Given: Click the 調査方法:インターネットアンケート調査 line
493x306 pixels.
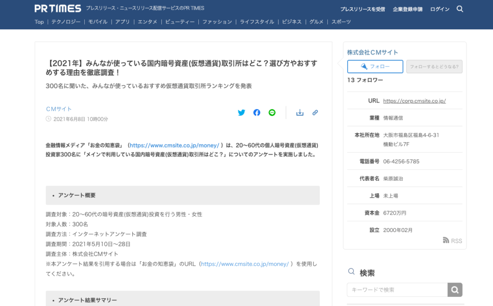Looking at the screenshot, I should tap(96, 234).
